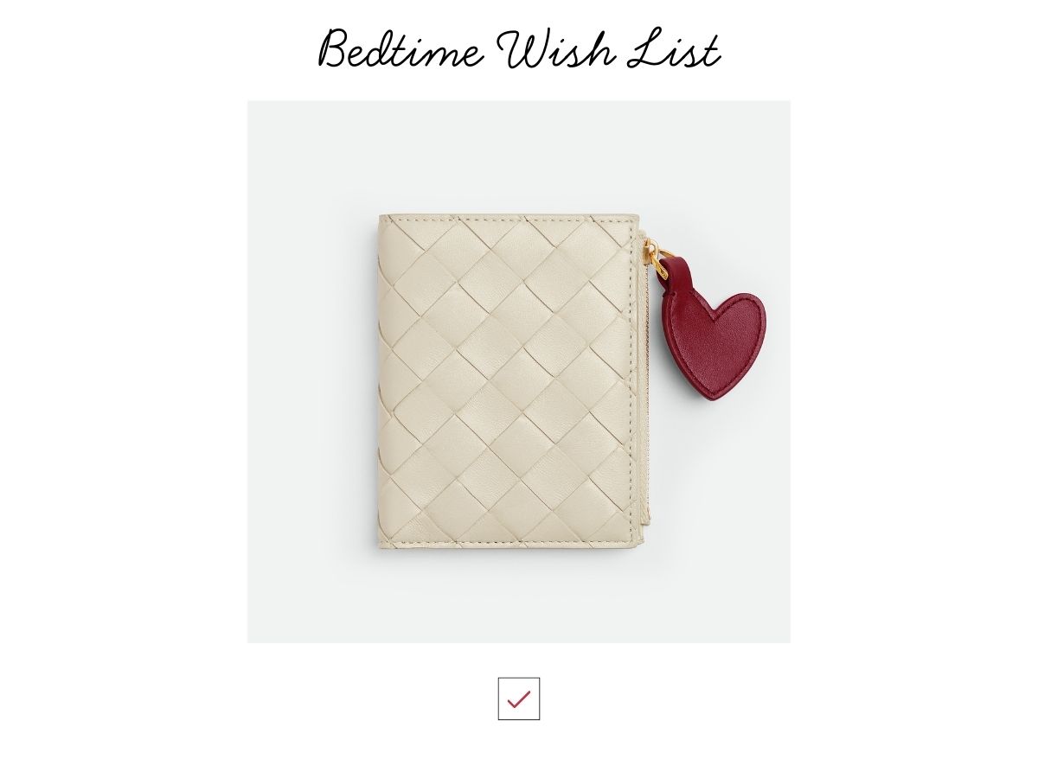Select the cream woven wallet image
The height and width of the screenshot is (778, 1038).
click(519, 372)
